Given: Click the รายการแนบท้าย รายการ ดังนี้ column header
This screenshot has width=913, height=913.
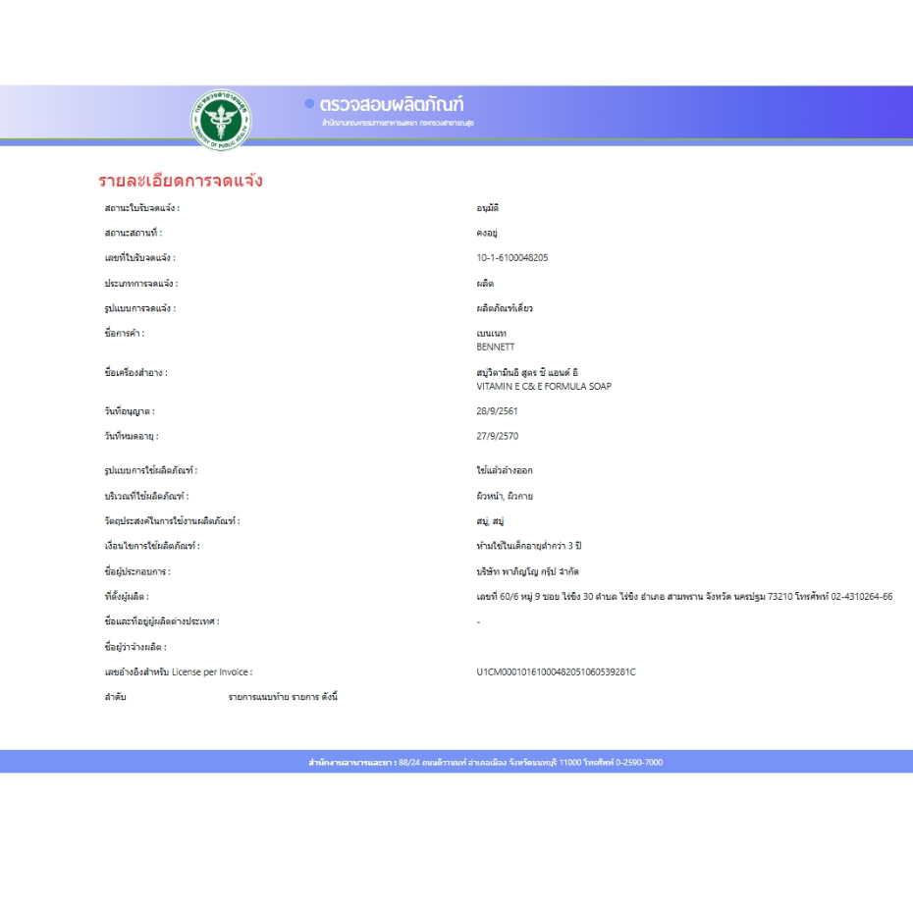Looking at the screenshot, I should pyautogui.click(x=283, y=697).
